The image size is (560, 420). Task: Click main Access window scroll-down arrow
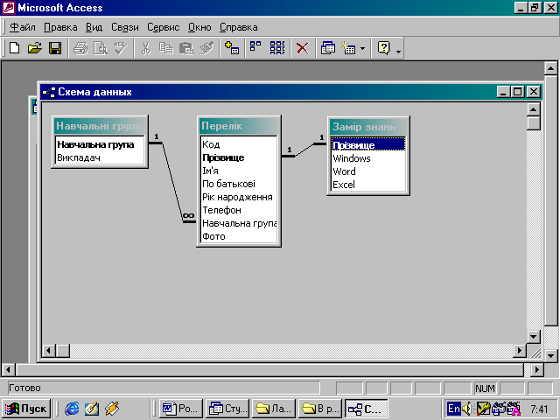550,356
